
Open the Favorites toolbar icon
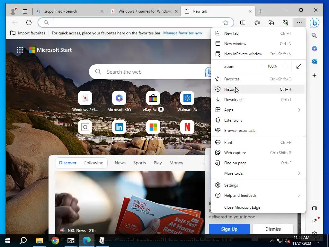tap(257, 23)
